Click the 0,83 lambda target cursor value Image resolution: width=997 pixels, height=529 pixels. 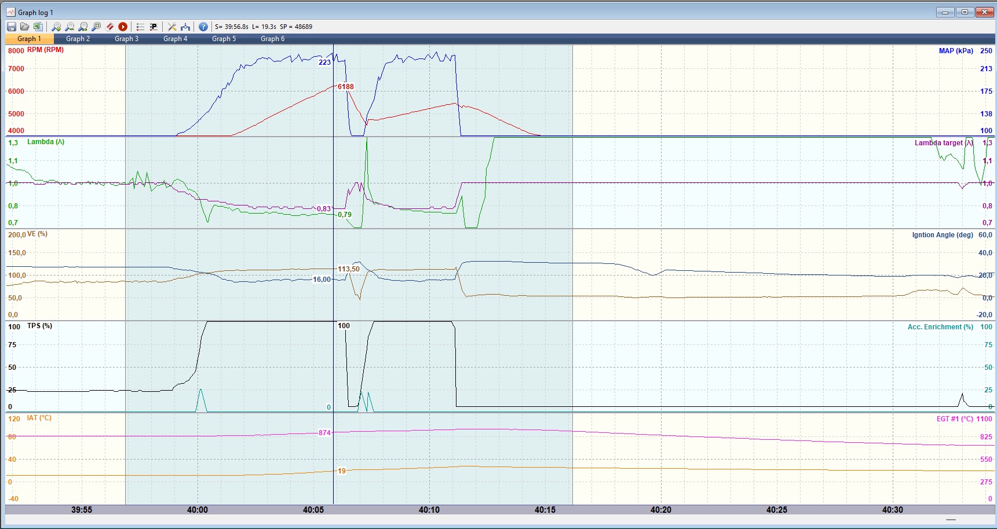tap(324, 209)
